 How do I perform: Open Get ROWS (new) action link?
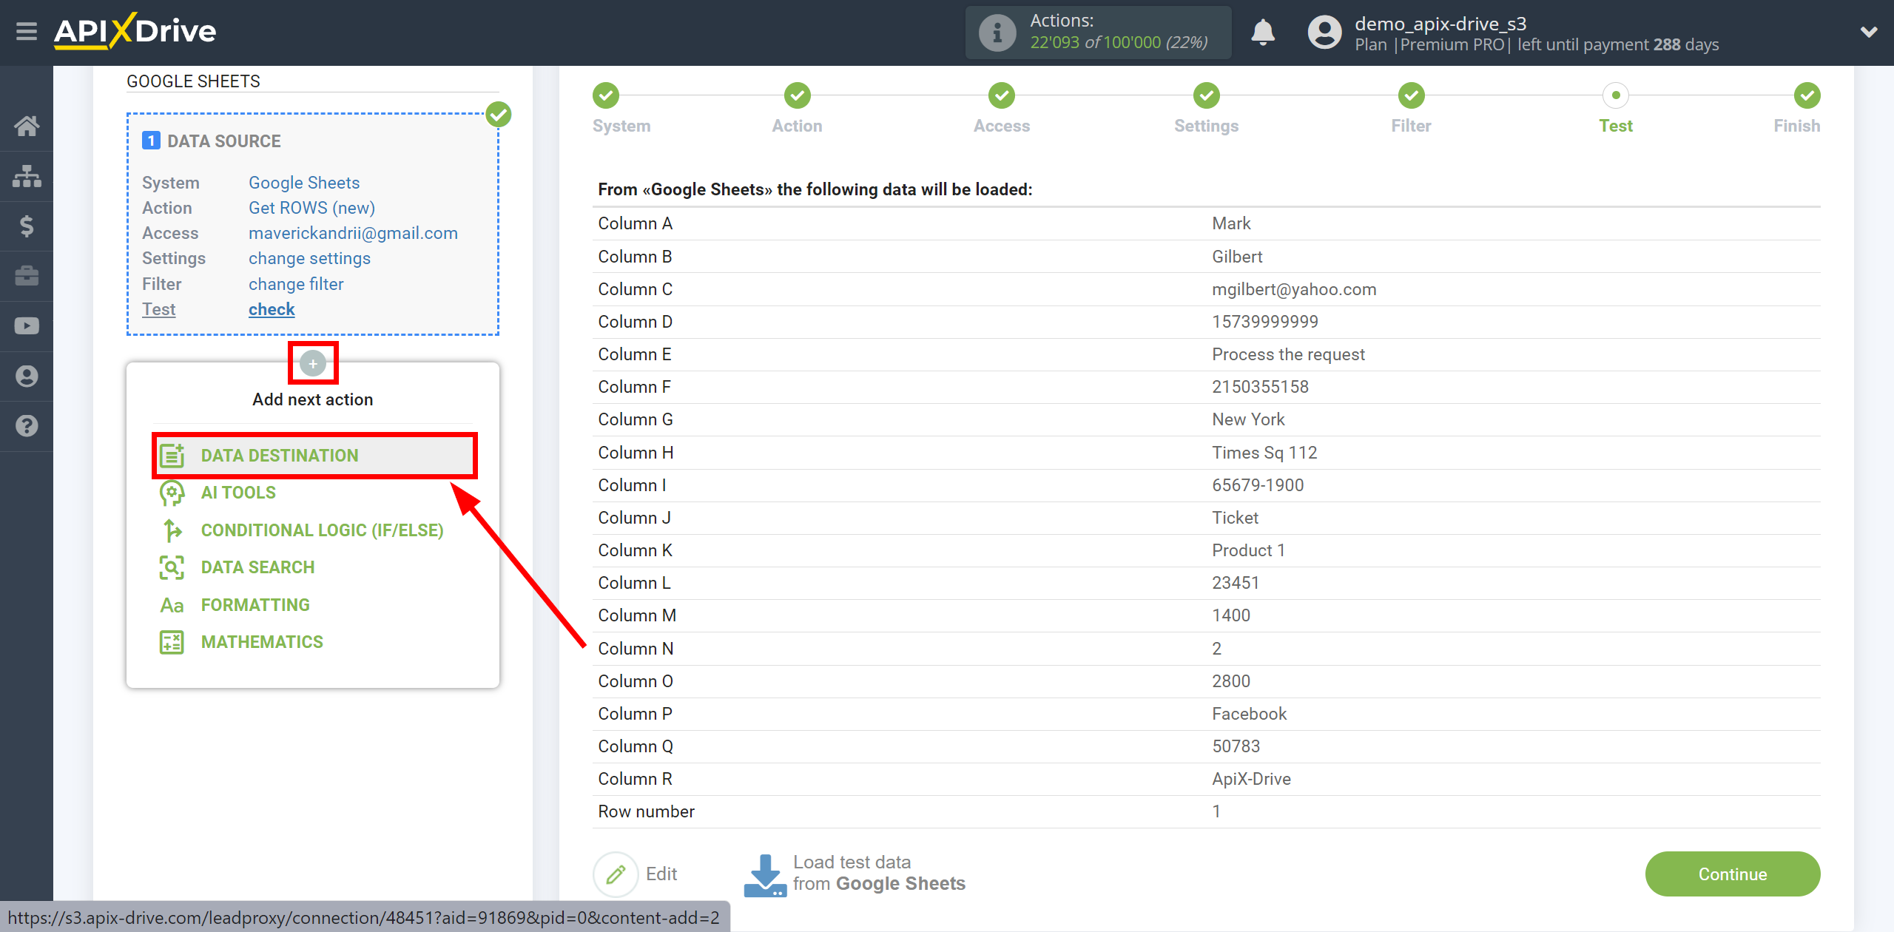(x=311, y=208)
